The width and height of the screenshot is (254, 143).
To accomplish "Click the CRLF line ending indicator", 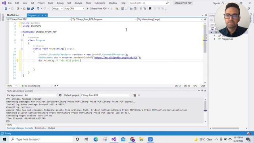I will click(203, 86).
